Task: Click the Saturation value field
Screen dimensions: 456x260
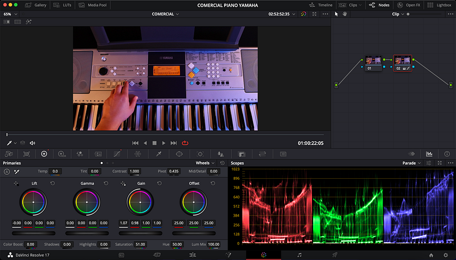Action: coord(140,244)
